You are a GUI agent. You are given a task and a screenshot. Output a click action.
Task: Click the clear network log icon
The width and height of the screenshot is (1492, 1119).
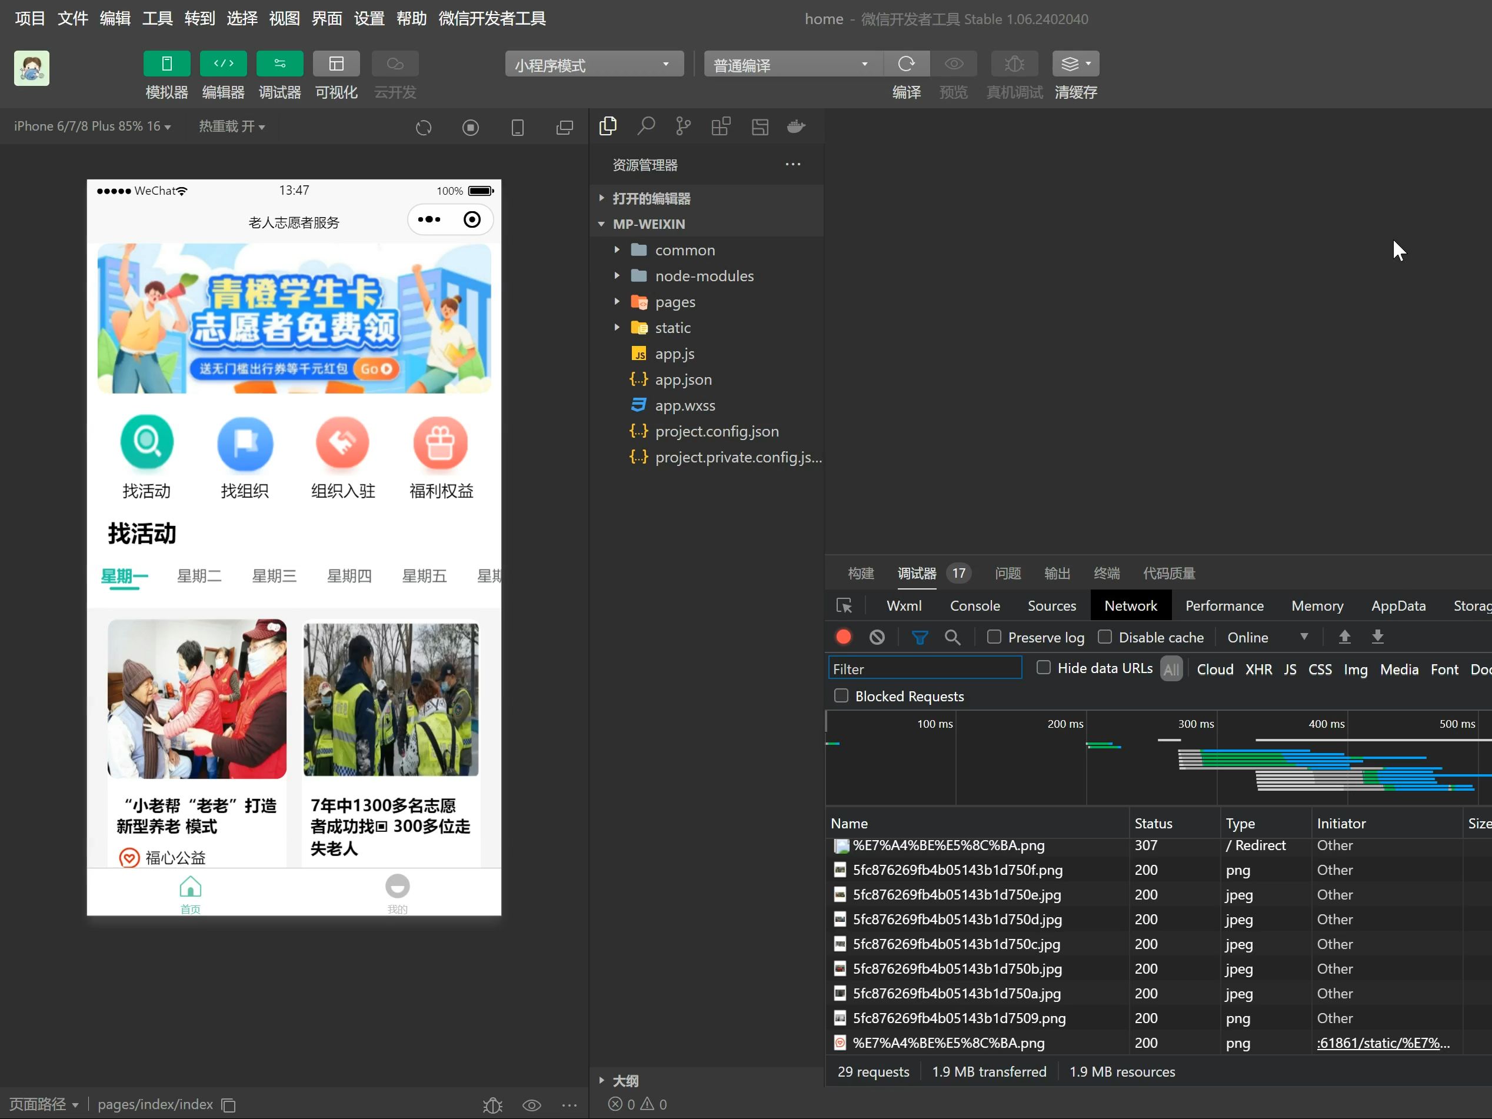[879, 637]
